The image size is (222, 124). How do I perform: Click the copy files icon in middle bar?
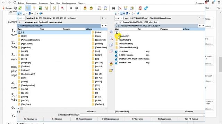pos(111,45)
